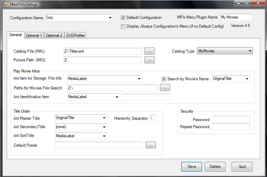267x177 pixels.
Task: Click browse button for Movies File Search paths
Action: click(165, 88)
